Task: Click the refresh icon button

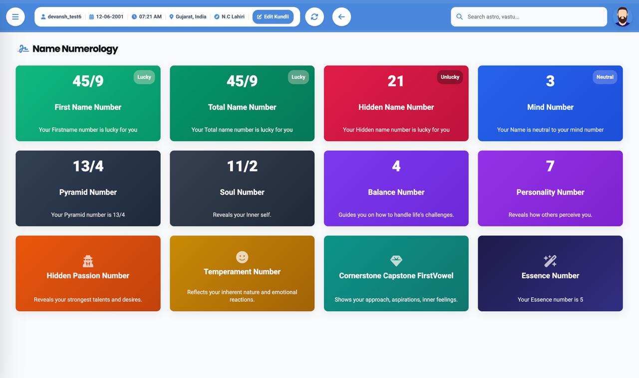Action: click(x=315, y=16)
